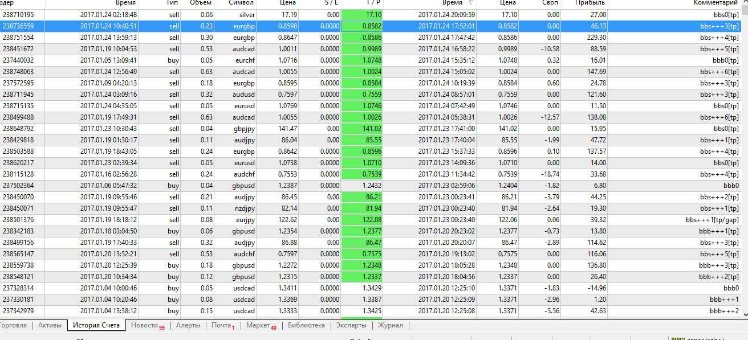Screen dimensions: 748x340
Task: Click the connection status bars icon
Action: tap(678, 337)
